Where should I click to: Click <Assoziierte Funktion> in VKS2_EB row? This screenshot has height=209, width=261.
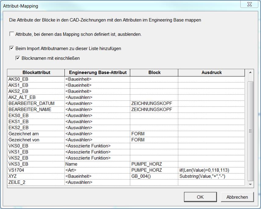point(97,158)
